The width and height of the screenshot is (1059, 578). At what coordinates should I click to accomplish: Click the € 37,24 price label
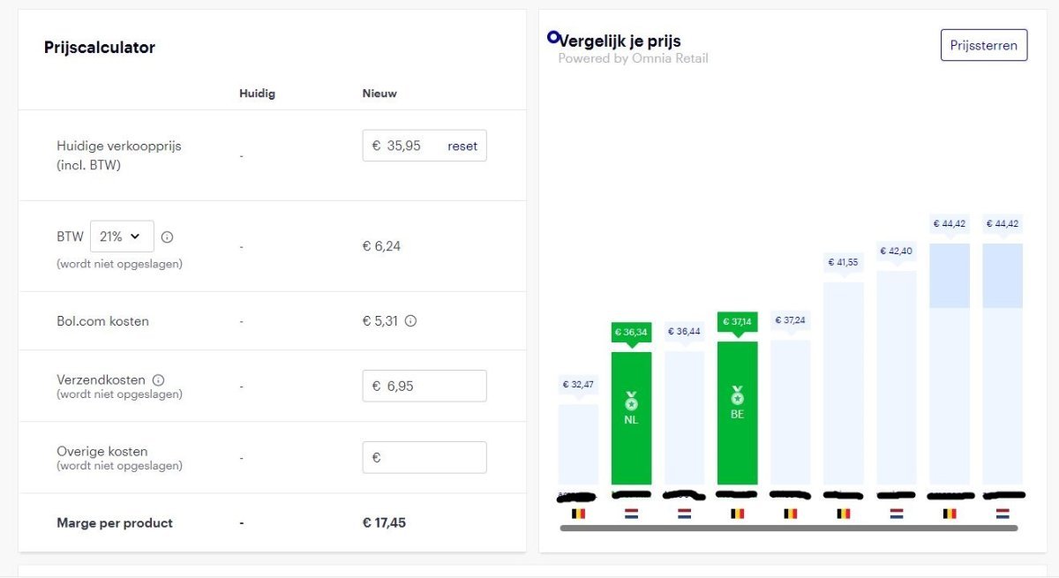click(x=790, y=320)
